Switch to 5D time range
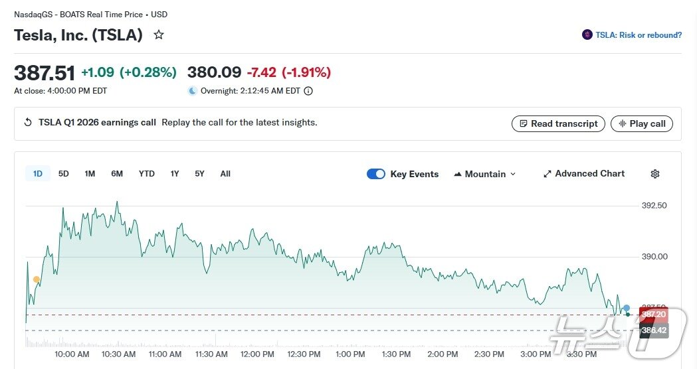Viewport: 697px width, 369px height. click(x=64, y=174)
